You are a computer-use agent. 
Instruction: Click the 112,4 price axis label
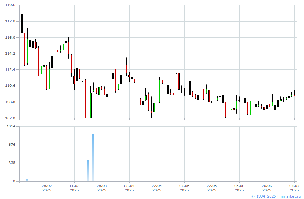tap(10, 69)
